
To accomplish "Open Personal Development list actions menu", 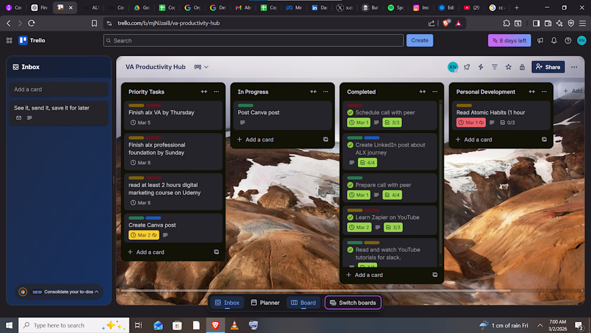I will (544, 92).
